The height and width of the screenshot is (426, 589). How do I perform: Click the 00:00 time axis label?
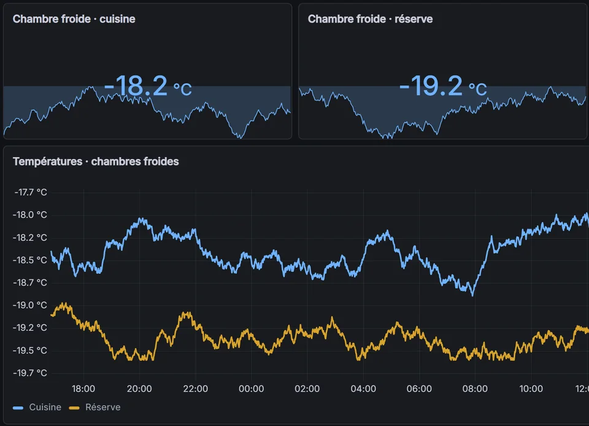(x=252, y=389)
